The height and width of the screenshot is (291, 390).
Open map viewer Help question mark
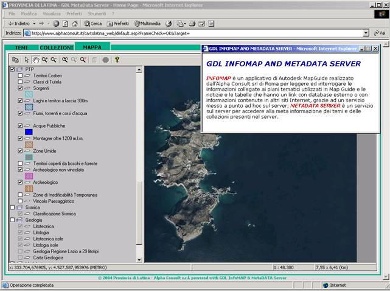pos(117,60)
